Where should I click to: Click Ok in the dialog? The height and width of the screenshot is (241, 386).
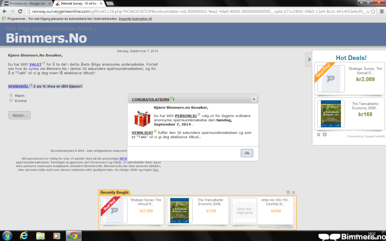[247, 153]
